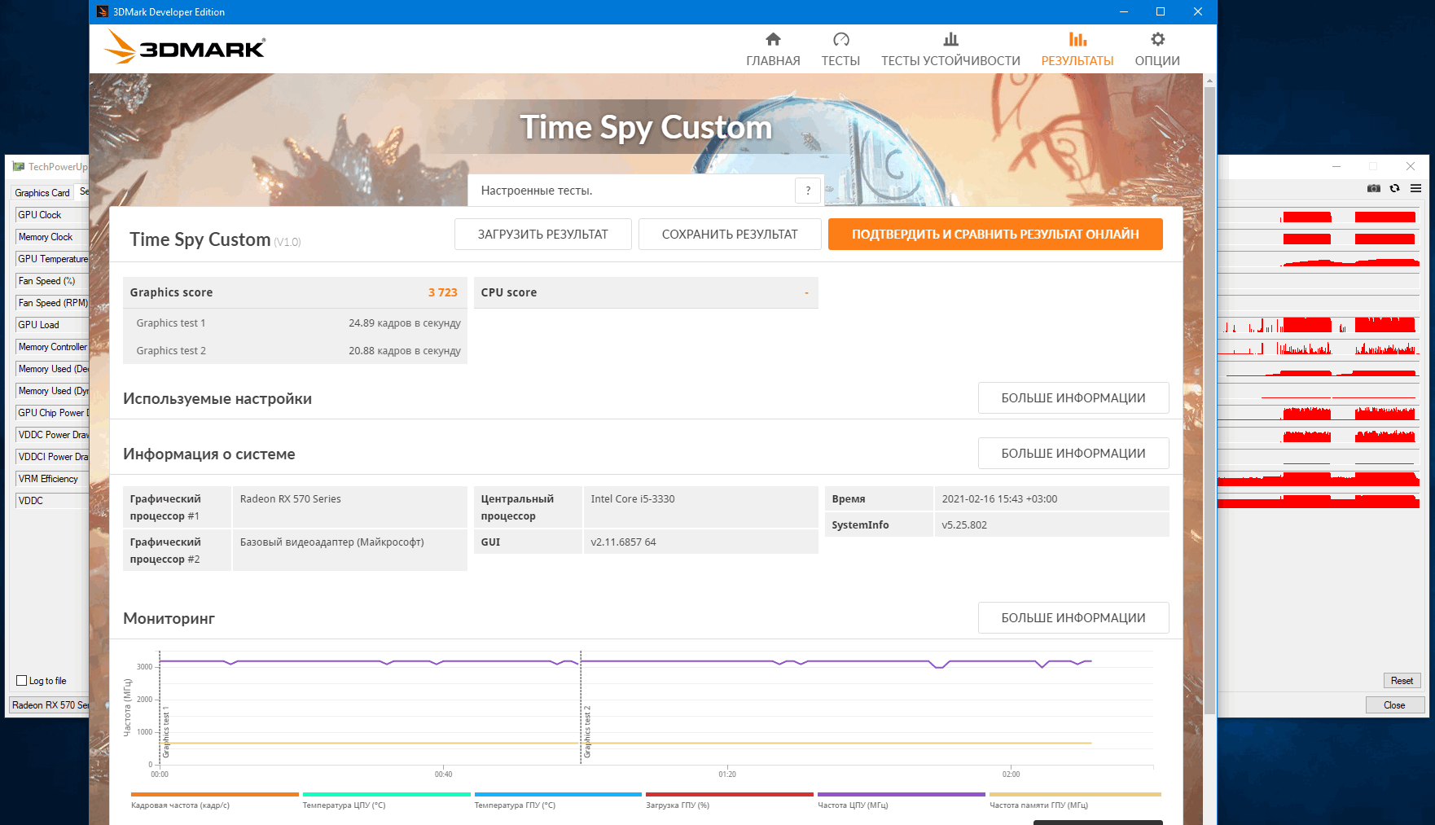Minimize the 3DMark window

[x=1124, y=11]
